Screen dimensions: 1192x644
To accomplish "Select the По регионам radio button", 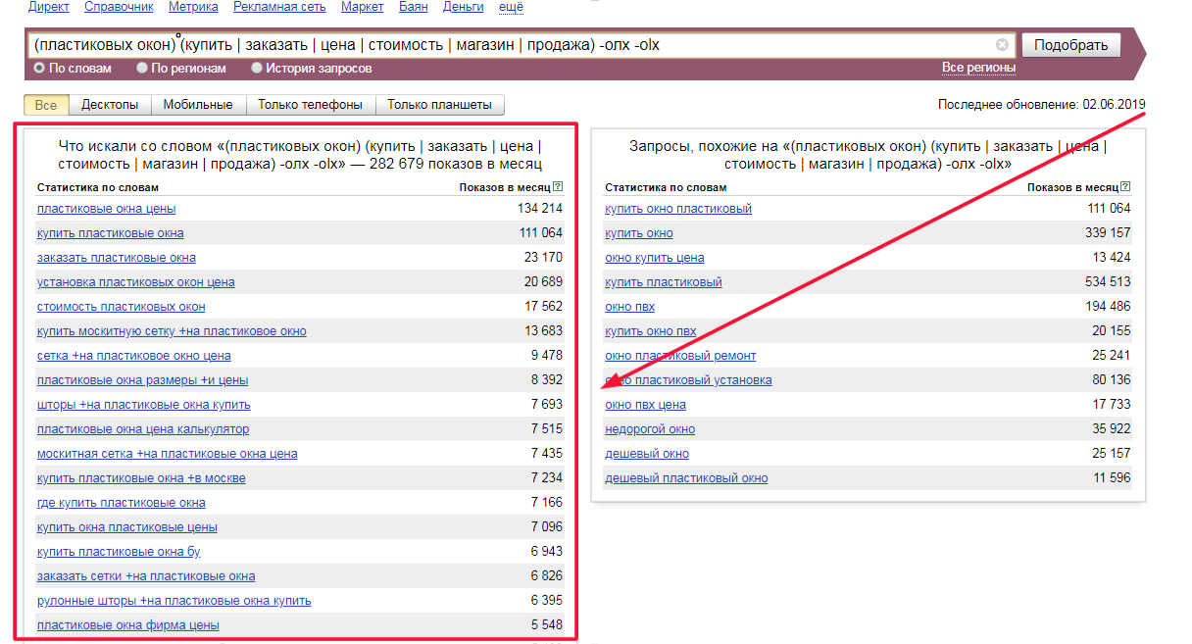I will (142, 69).
